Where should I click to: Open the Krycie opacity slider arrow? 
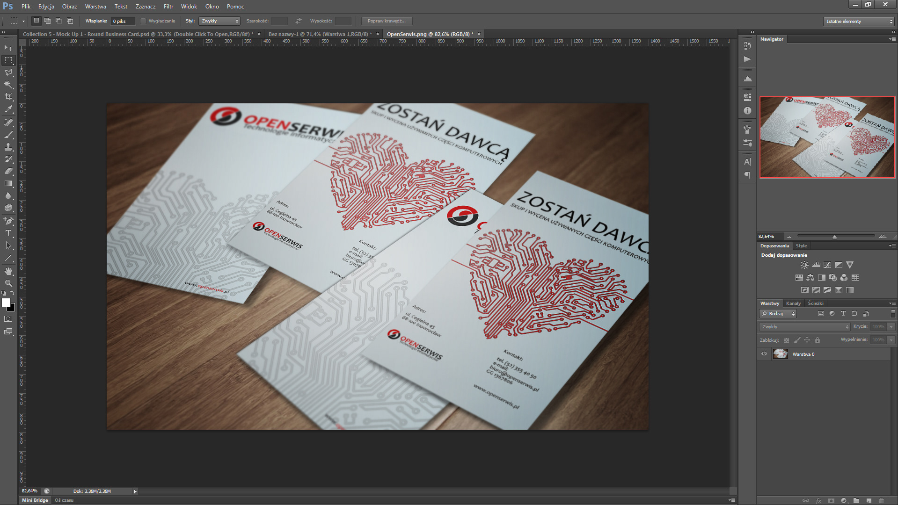coord(891,327)
